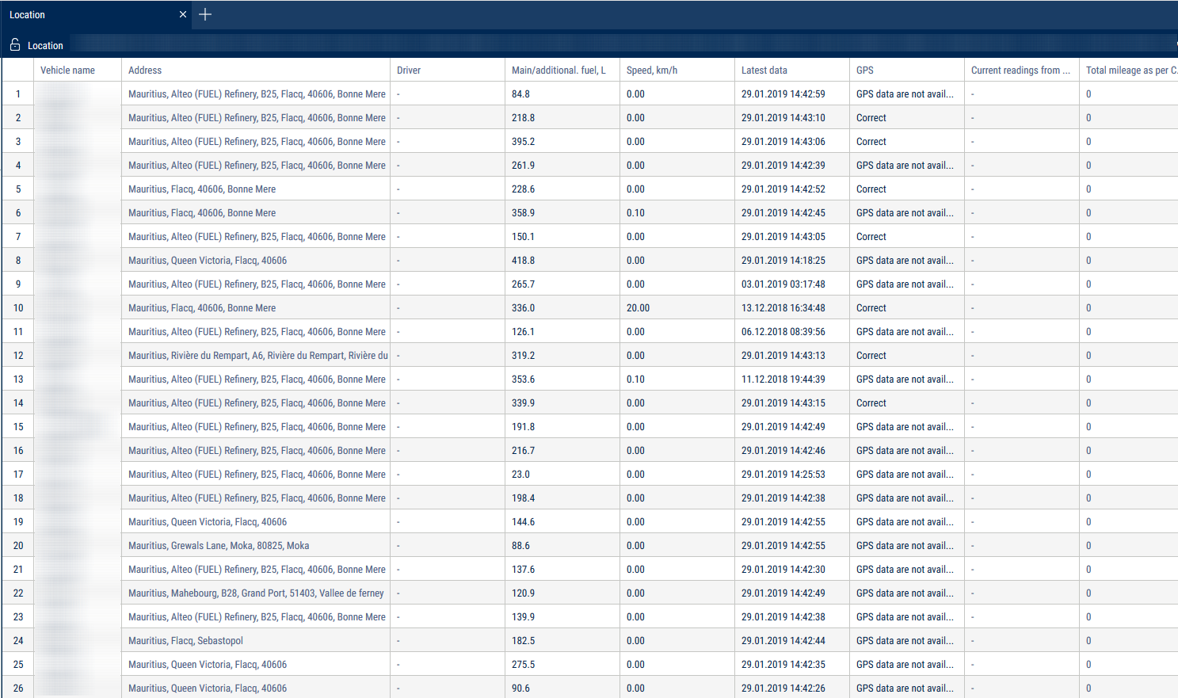Select timestamp 29.01.2019 14:42:26
Screen dimensions: 1178x698
783,688
